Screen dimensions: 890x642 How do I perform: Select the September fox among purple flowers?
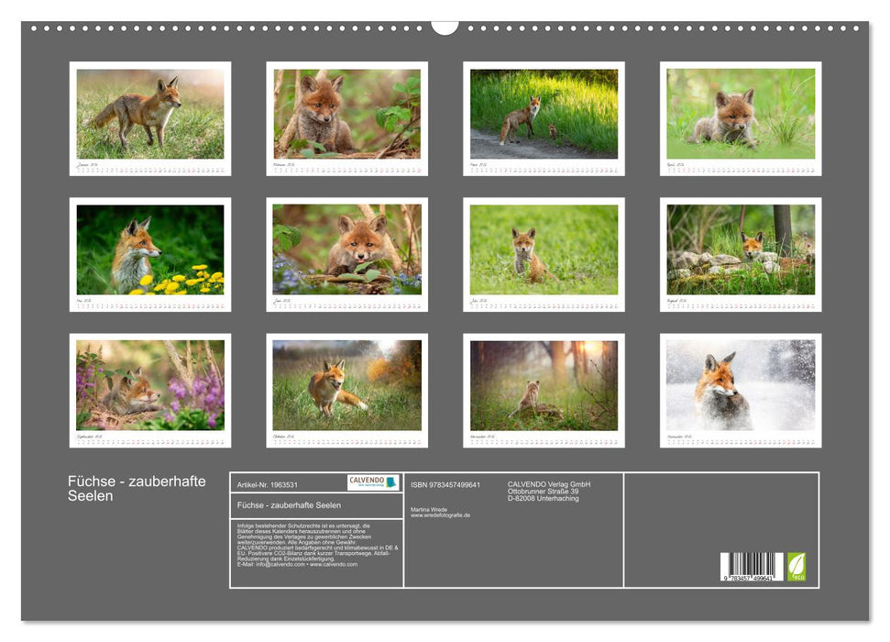pos(150,385)
